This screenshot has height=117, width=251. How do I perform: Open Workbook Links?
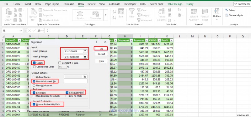point(49,20)
